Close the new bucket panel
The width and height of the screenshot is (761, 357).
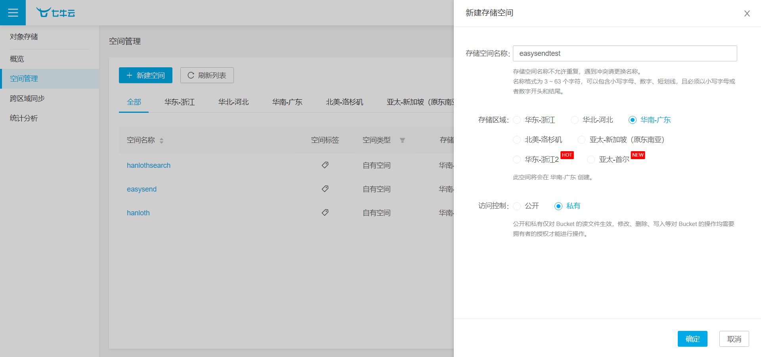(x=747, y=13)
